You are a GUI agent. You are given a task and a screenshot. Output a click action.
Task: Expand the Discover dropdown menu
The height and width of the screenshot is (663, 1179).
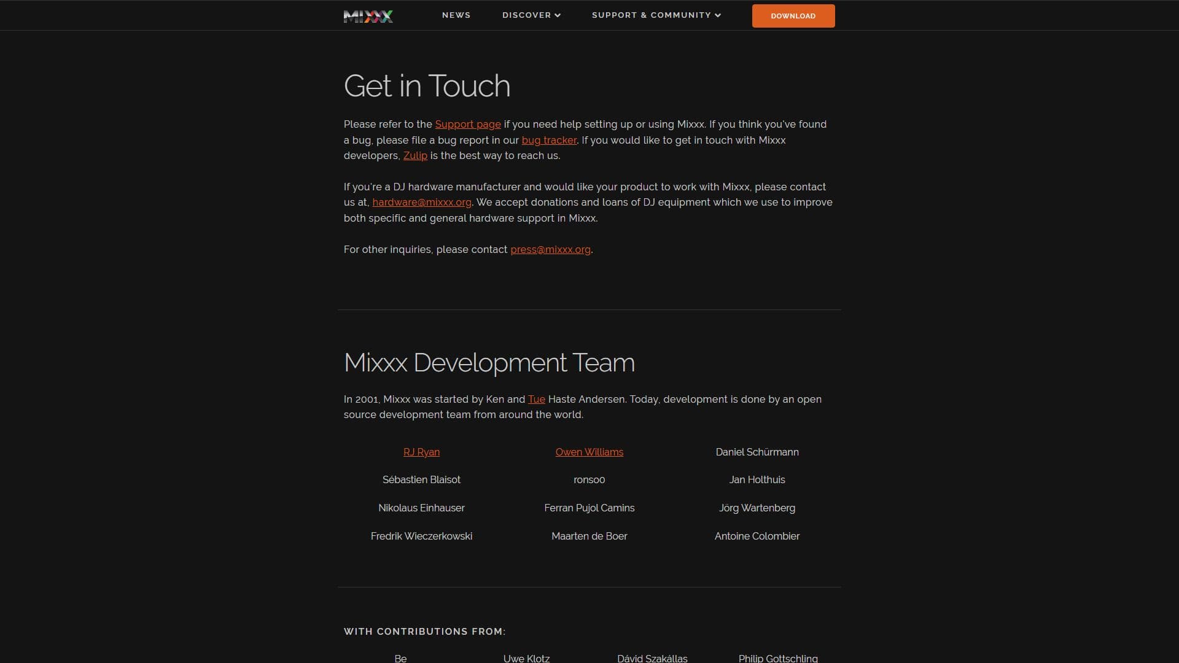point(531,15)
